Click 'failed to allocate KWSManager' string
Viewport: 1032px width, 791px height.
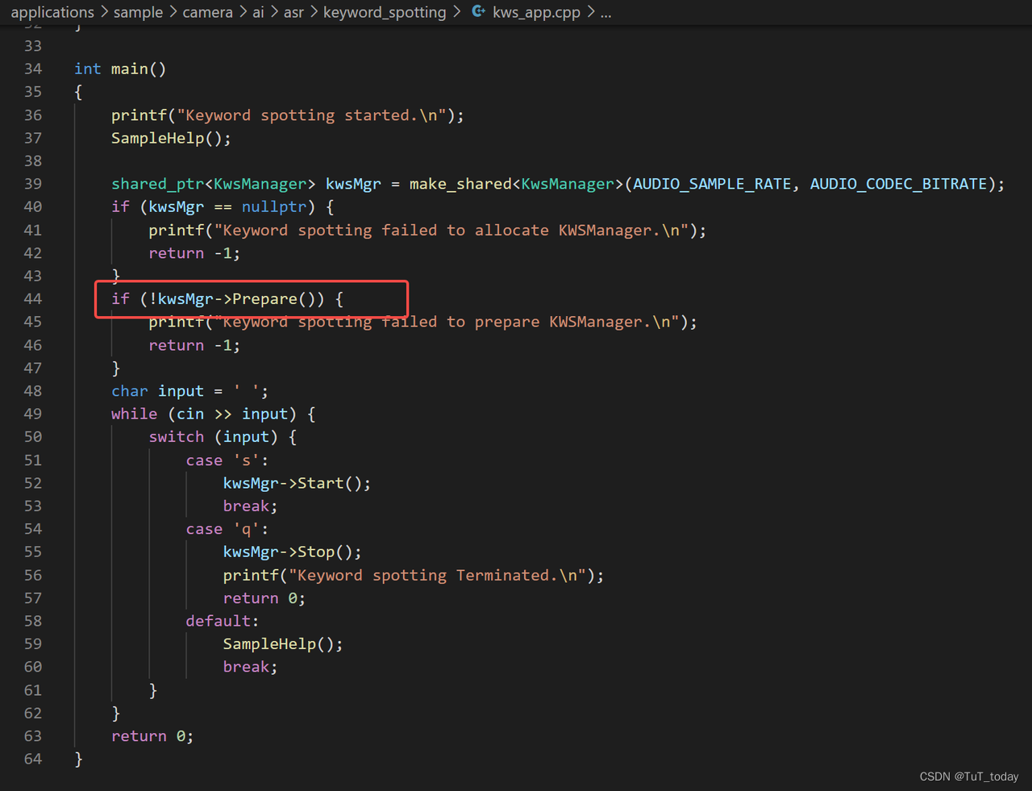click(451, 230)
